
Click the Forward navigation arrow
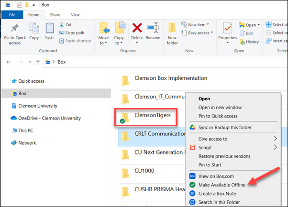pyautogui.click(x=21, y=62)
